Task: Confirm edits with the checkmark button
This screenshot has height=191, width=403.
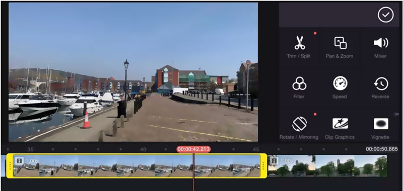Action: pos(385,15)
